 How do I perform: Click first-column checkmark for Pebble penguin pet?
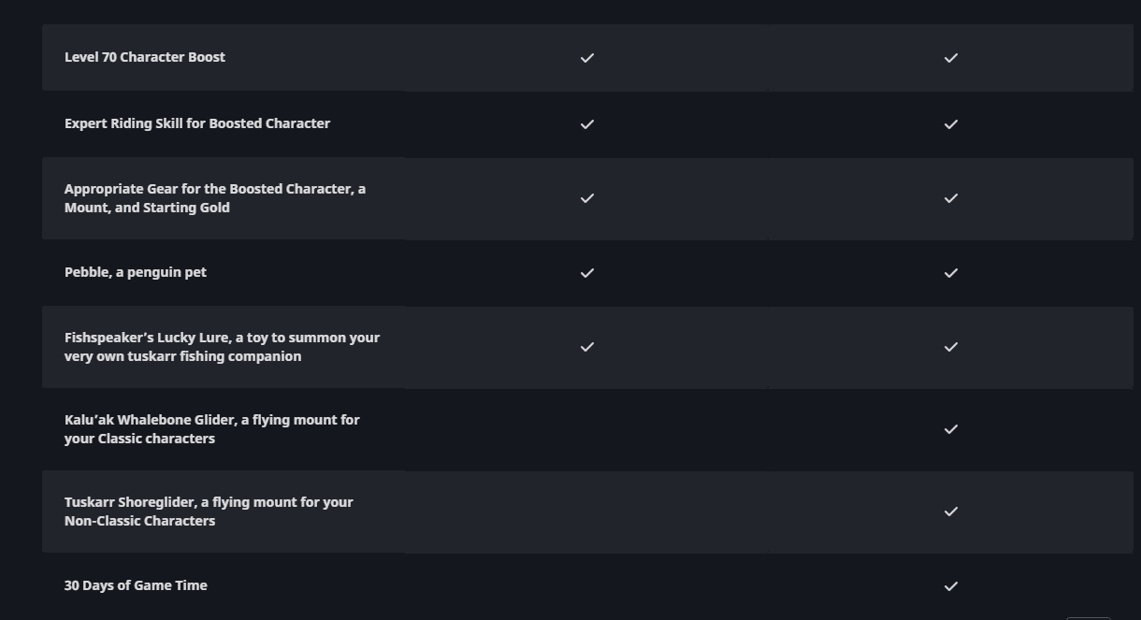[x=587, y=273]
